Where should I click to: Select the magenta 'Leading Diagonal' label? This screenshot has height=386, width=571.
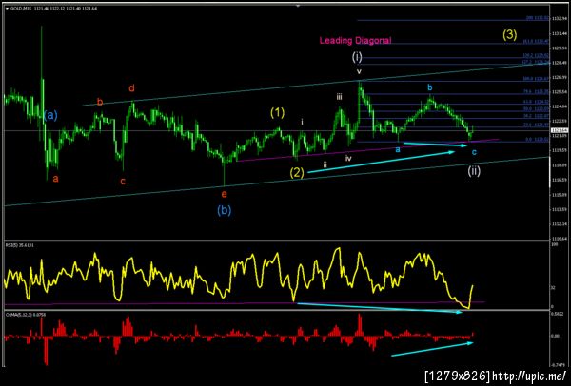355,40
